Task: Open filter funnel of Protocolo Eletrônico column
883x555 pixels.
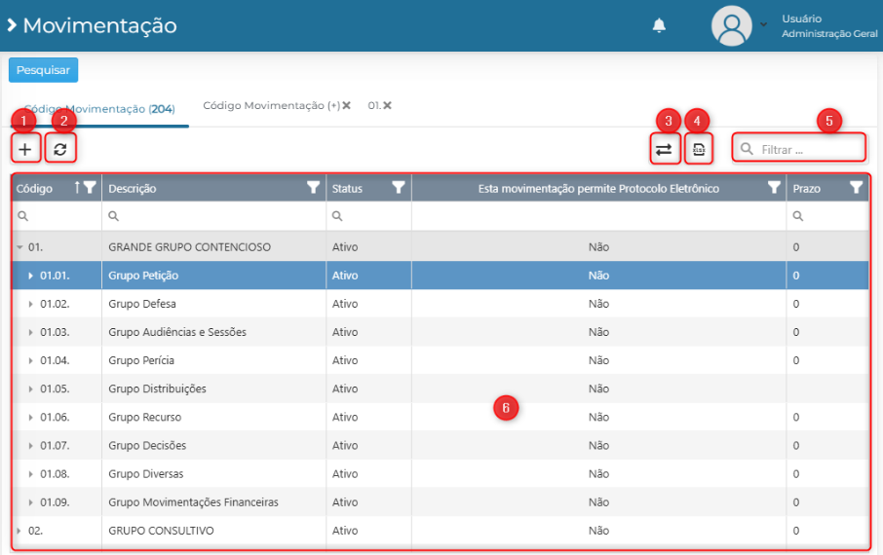Action: (774, 188)
